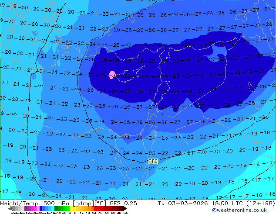The image size is (276, 214).
Task: Click the 'GFS 0.25' model label
Action: [x=123, y=203]
